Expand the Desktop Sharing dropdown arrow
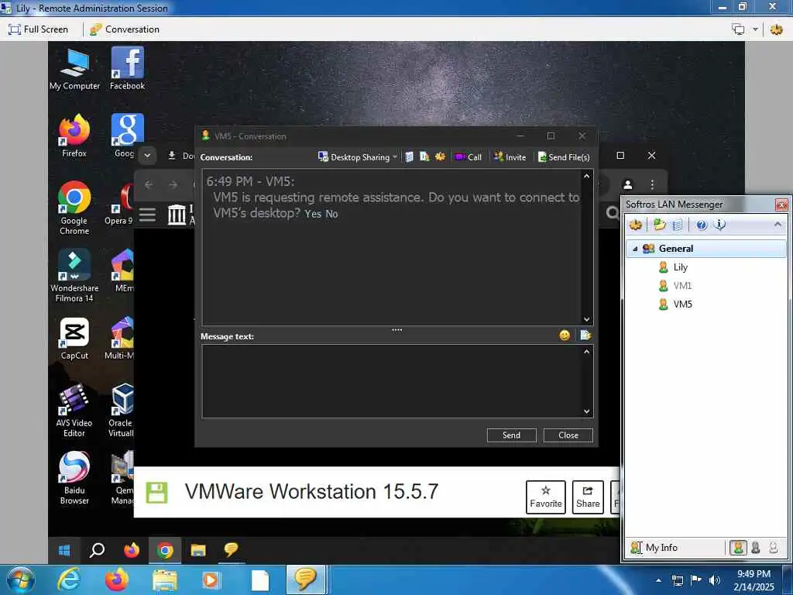 (x=394, y=157)
